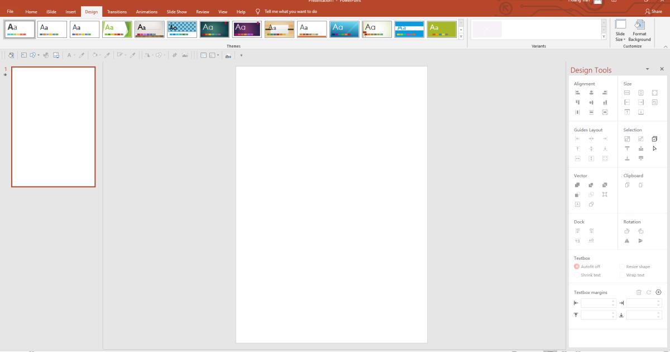The image size is (670, 352).
Task: Select the arrow pointer icon under Selection
Action: (x=654, y=149)
